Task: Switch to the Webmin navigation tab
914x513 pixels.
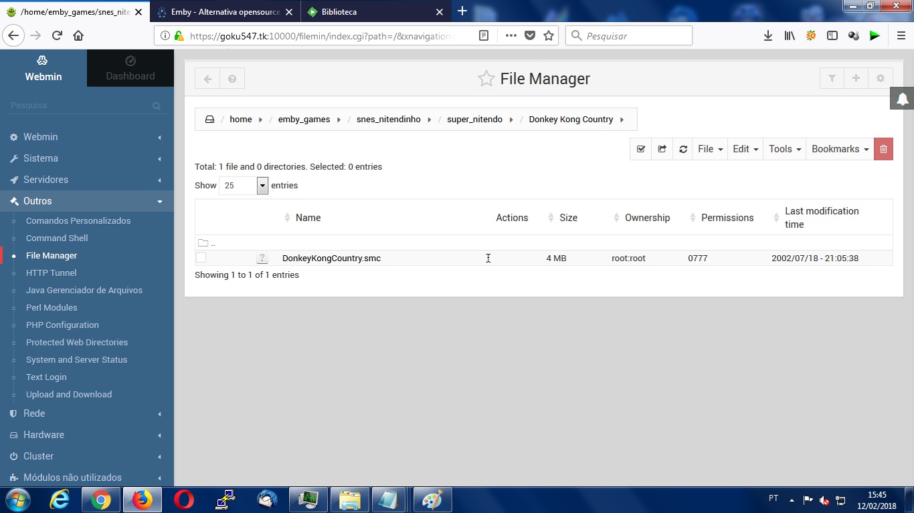Action: 43,68
